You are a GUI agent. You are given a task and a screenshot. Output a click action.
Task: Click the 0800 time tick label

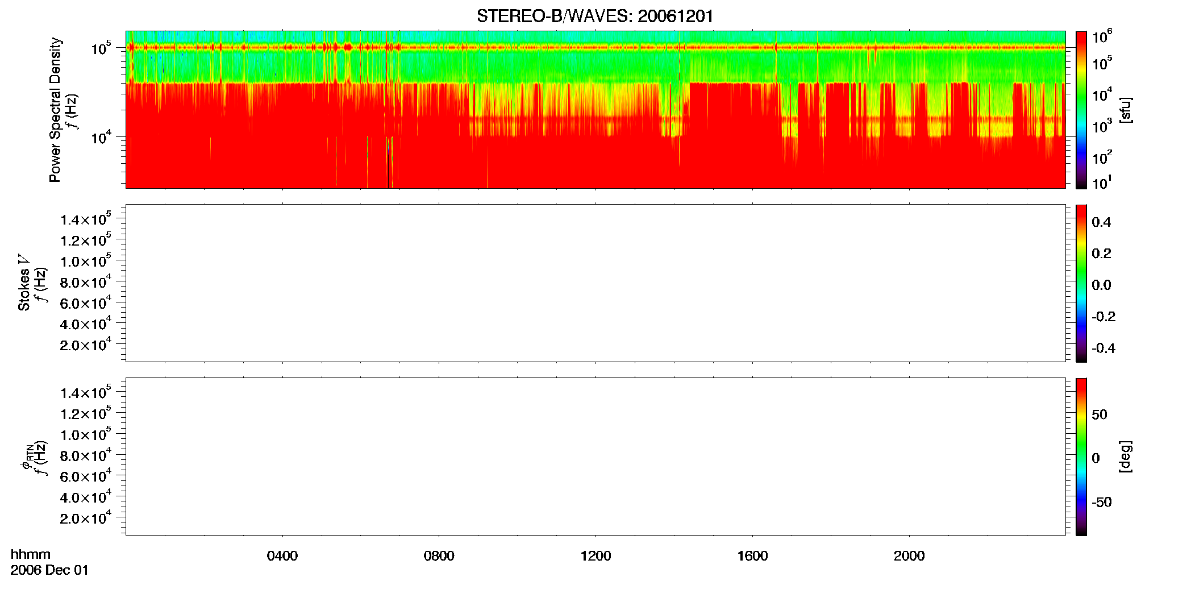(439, 556)
